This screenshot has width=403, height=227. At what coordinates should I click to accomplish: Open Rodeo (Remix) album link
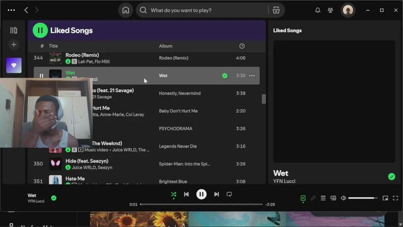[x=173, y=58]
